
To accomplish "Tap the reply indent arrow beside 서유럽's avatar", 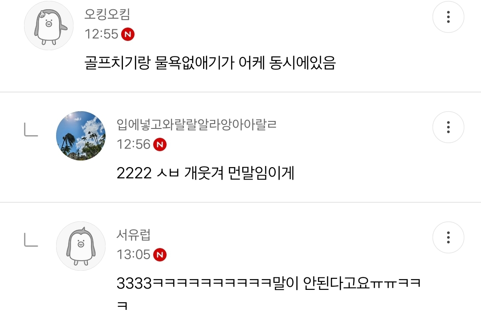I will pos(31,240).
